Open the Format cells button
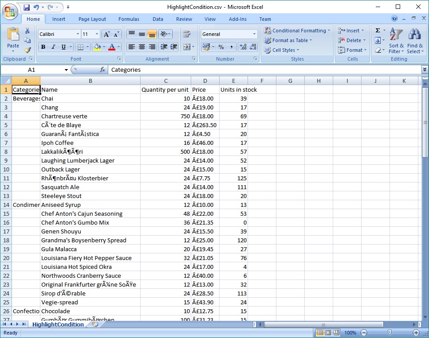This screenshot has height=338, width=429. (352, 50)
